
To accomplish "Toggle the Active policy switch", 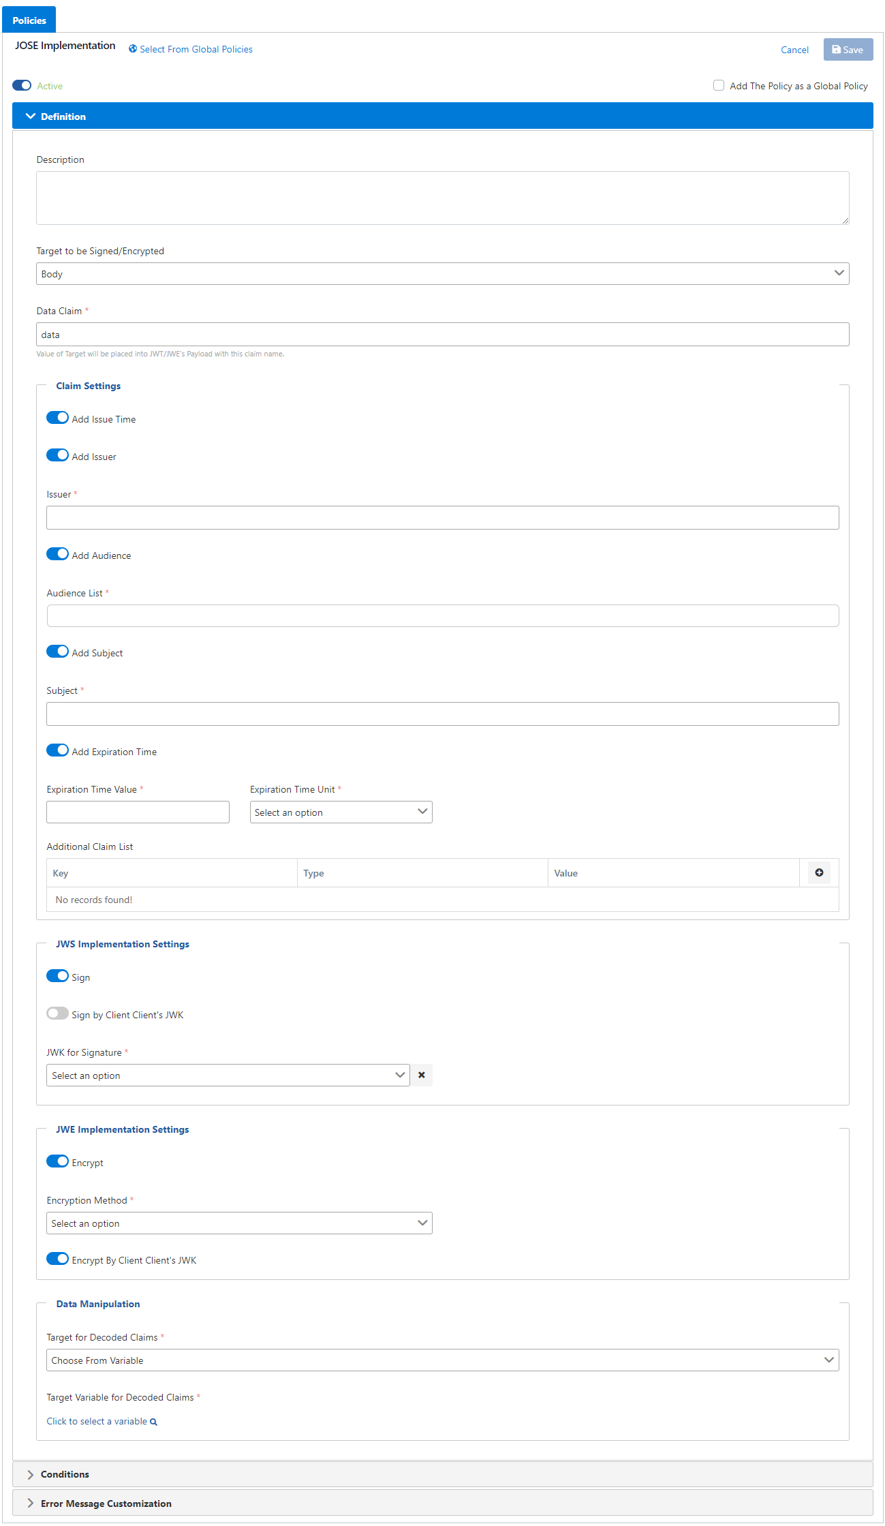I will [x=22, y=85].
